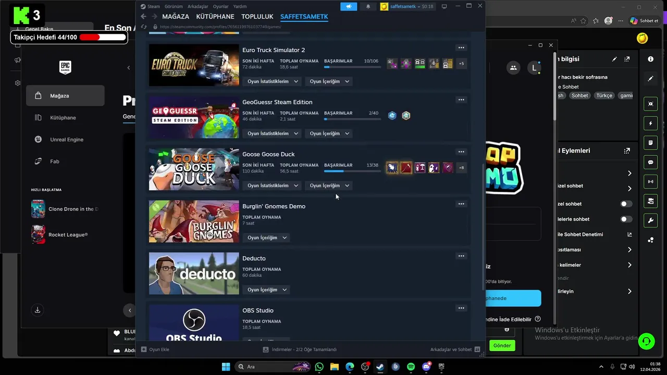This screenshot has width=667, height=375.
Task: Click the blue GeoGuessr achievement badge
Action: (x=392, y=116)
